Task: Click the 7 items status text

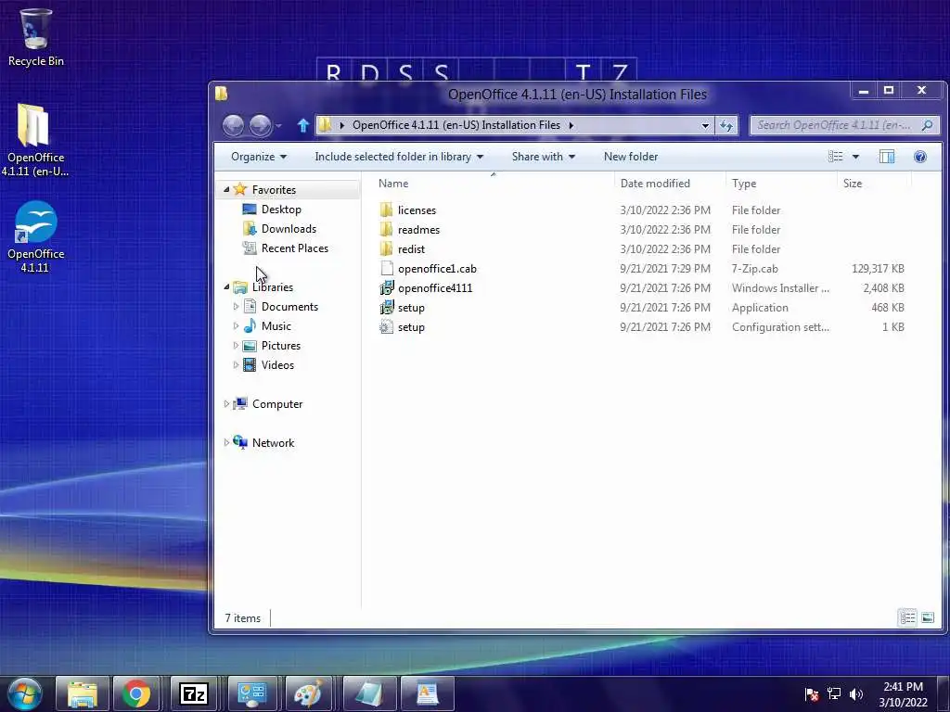Action: tap(243, 618)
